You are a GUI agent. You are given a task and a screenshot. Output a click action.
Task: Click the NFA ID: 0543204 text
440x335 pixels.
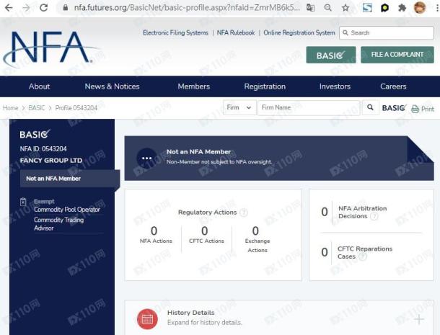[x=43, y=149]
